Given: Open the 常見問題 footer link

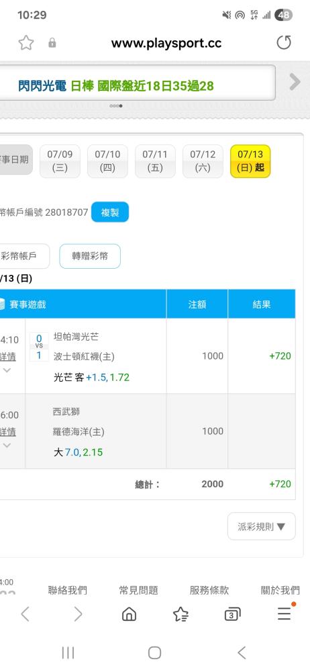Looking at the screenshot, I should (138, 590).
